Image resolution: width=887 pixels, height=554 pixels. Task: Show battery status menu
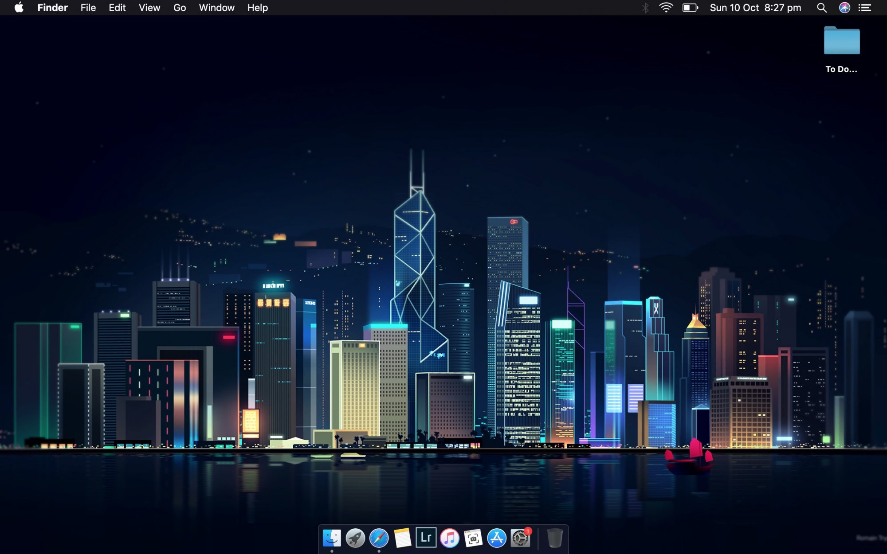point(690,8)
